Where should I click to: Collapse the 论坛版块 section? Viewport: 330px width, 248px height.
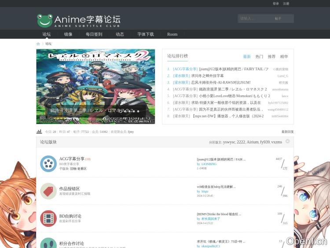click(287, 142)
